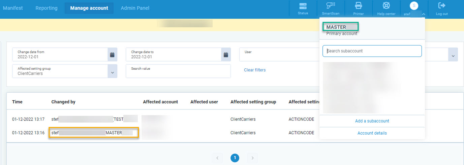Expand the Affected setting group dropdown
The height and width of the screenshot is (165, 464).
click(x=113, y=71)
